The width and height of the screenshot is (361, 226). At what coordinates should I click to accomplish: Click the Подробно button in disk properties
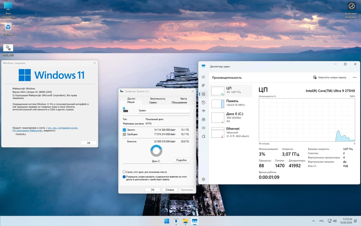181,160
